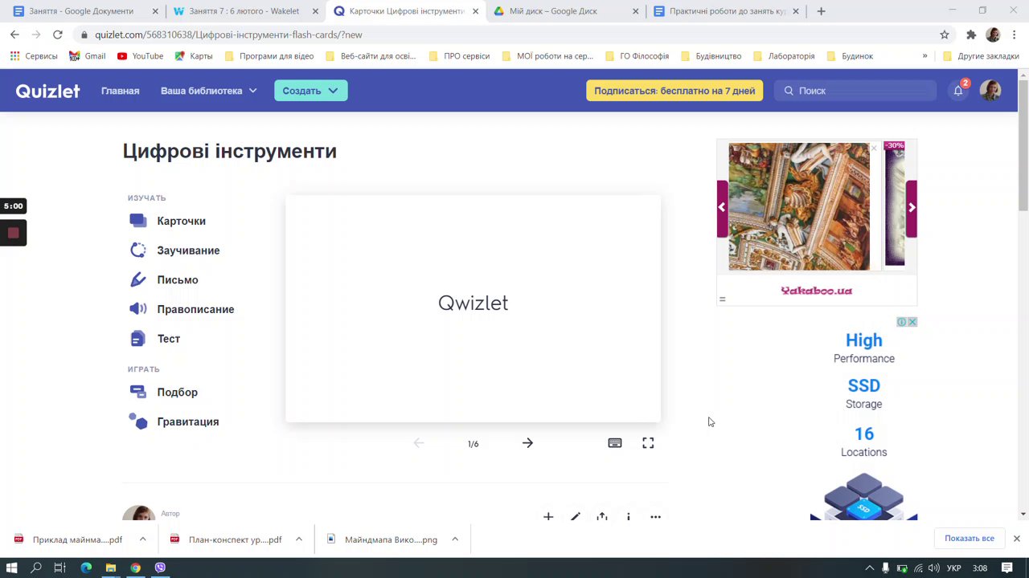Stop the screen recording button
Image resolution: width=1029 pixels, height=578 pixels.
(13, 233)
